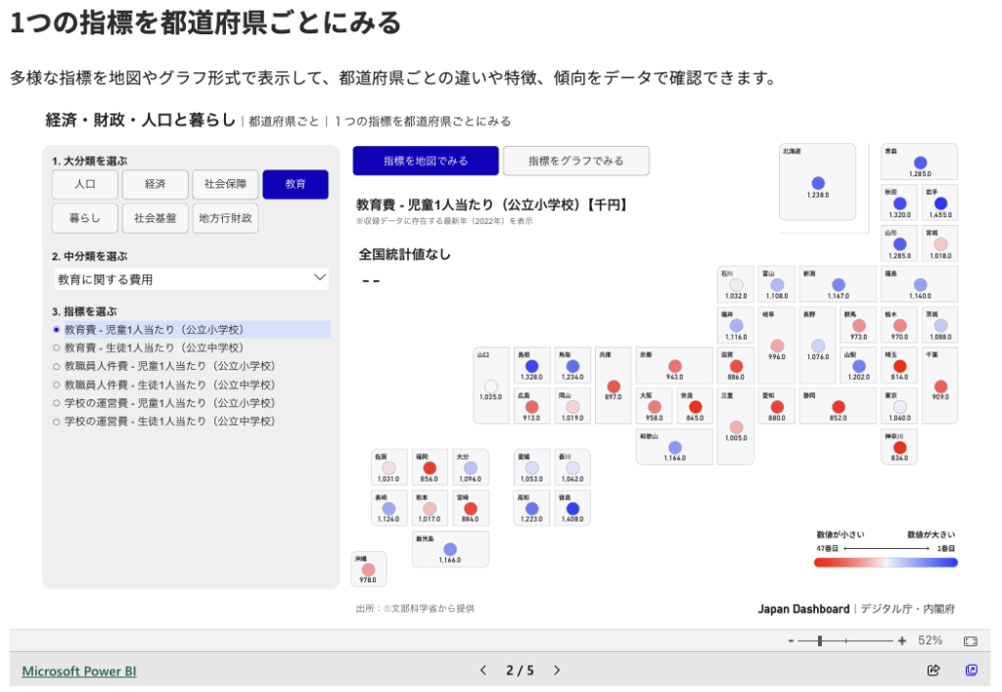This screenshot has height=692, width=1002.
Task: Click the fit-to-page icon
Action: pos(970,641)
